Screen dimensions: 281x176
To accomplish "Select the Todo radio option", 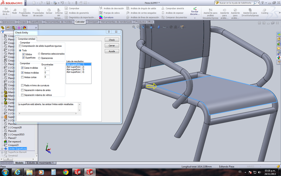I will click(20, 50).
